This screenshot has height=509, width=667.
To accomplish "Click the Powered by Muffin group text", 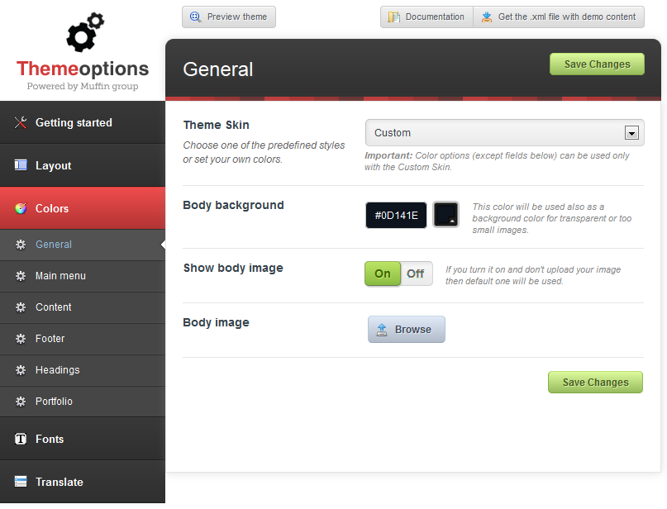I will coord(83,86).
